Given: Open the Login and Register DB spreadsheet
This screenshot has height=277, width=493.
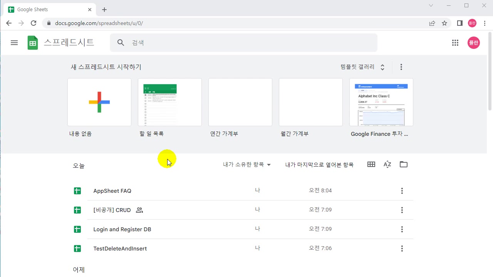Looking at the screenshot, I should click(x=122, y=229).
